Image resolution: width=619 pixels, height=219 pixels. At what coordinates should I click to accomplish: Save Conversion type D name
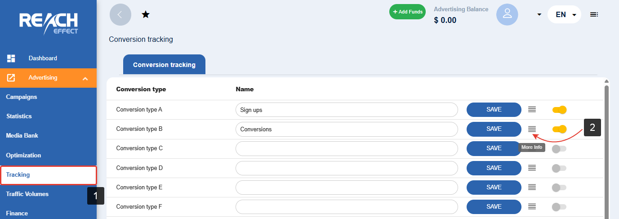click(x=494, y=168)
